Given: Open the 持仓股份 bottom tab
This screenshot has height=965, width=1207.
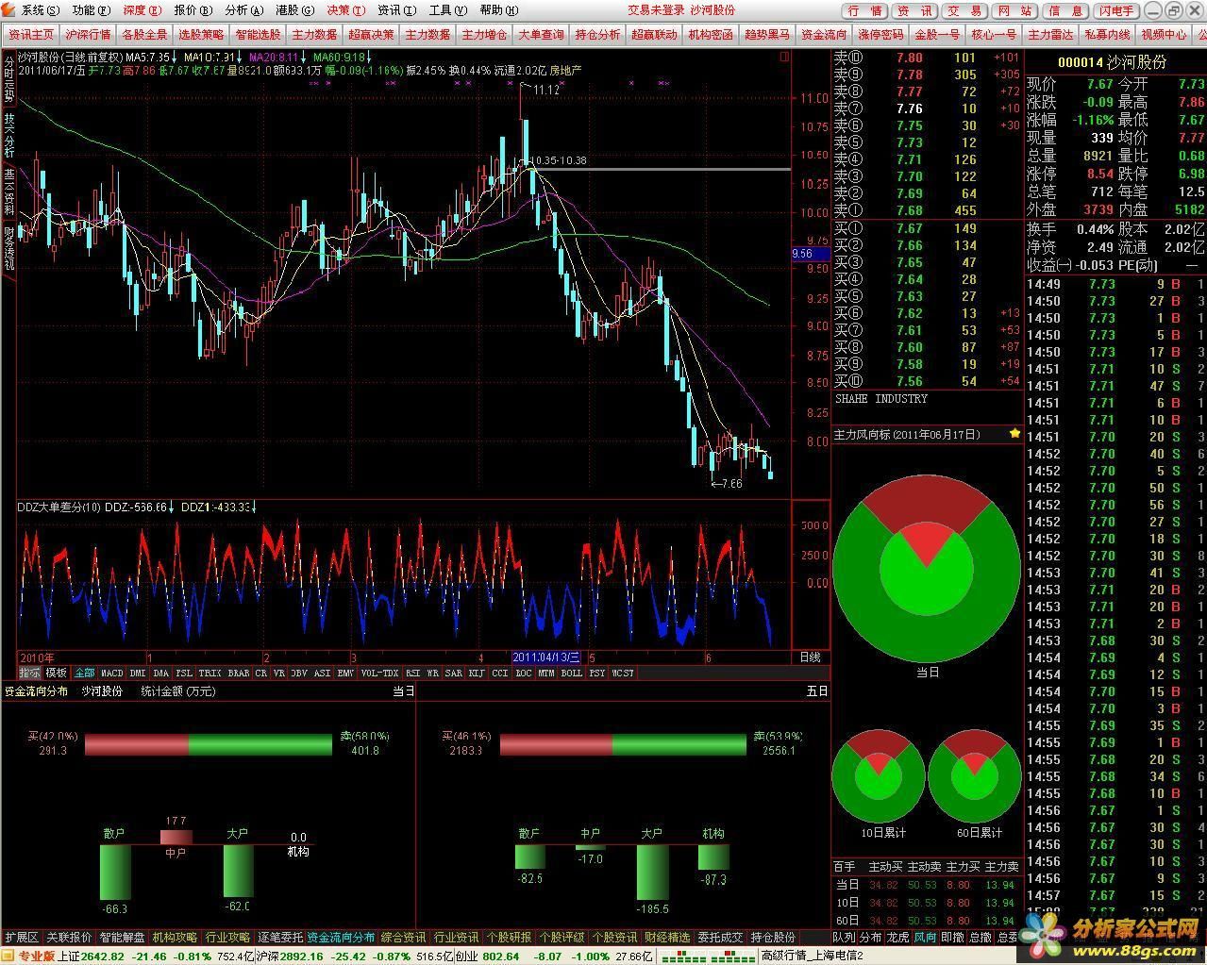Looking at the screenshot, I should point(773,938).
